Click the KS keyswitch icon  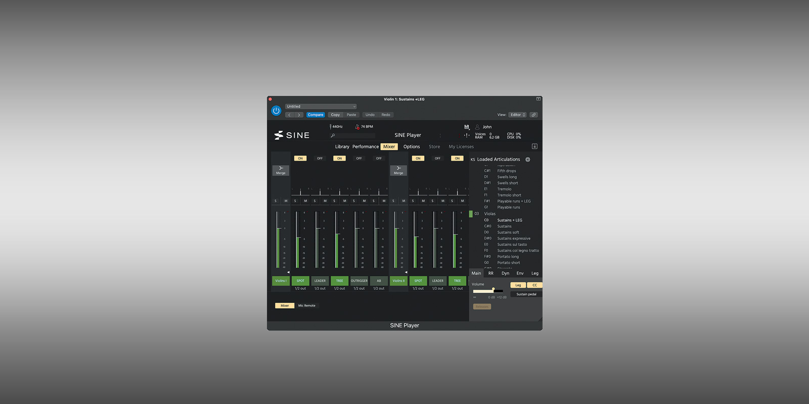(x=473, y=160)
